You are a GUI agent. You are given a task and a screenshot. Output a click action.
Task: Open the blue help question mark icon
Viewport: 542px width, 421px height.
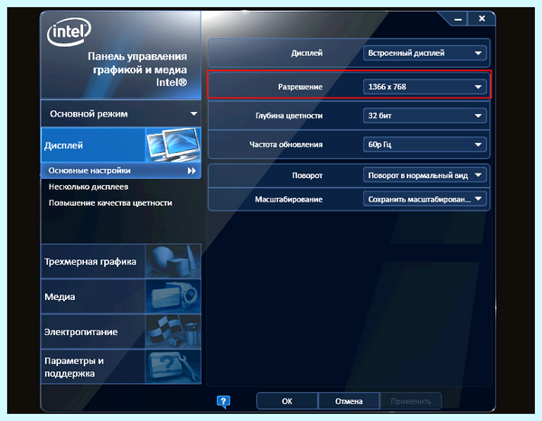click(x=223, y=402)
